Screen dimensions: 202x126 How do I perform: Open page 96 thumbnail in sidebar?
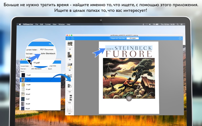pos(70,55)
